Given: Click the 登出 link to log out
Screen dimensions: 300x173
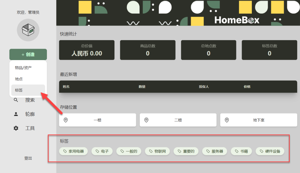Looking at the screenshot, I should [x=28, y=158].
